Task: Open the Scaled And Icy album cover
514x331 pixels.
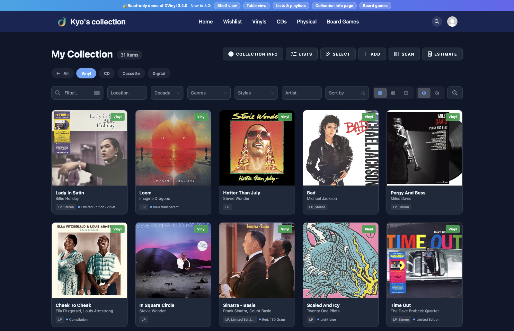Action: click(x=341, y=260)
